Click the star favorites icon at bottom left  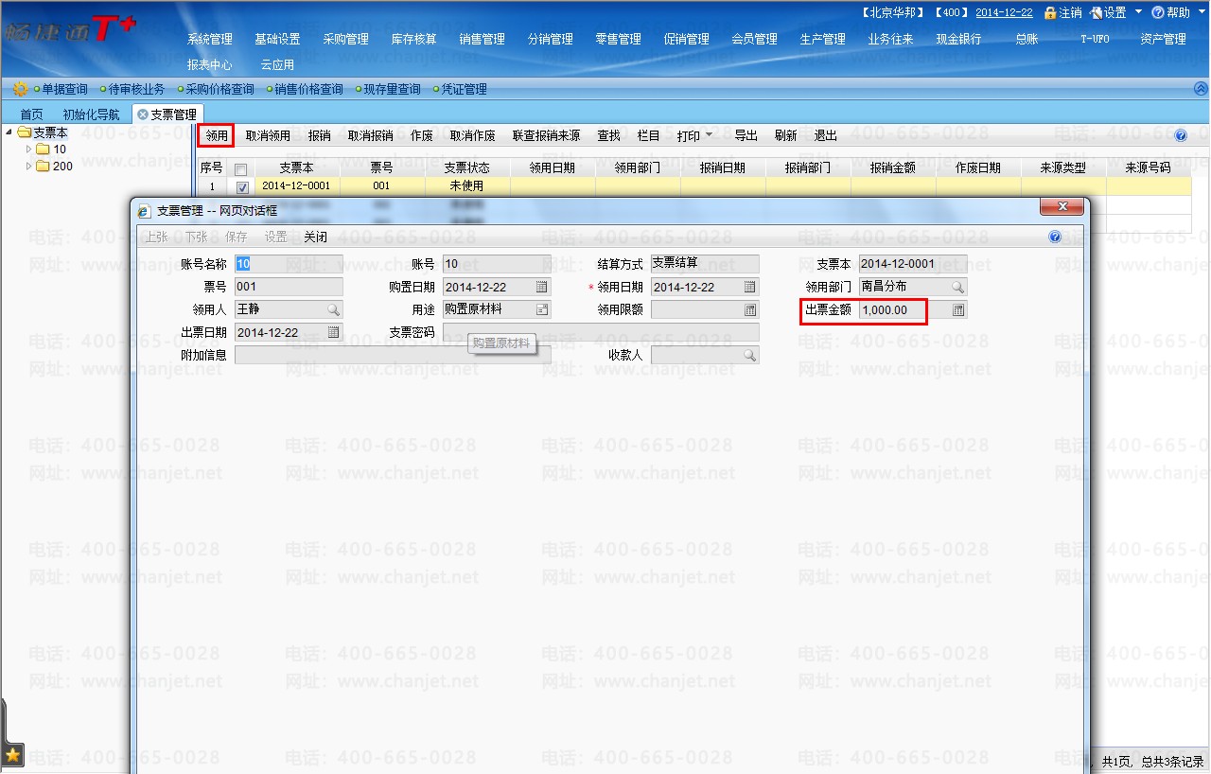[13, 754]
